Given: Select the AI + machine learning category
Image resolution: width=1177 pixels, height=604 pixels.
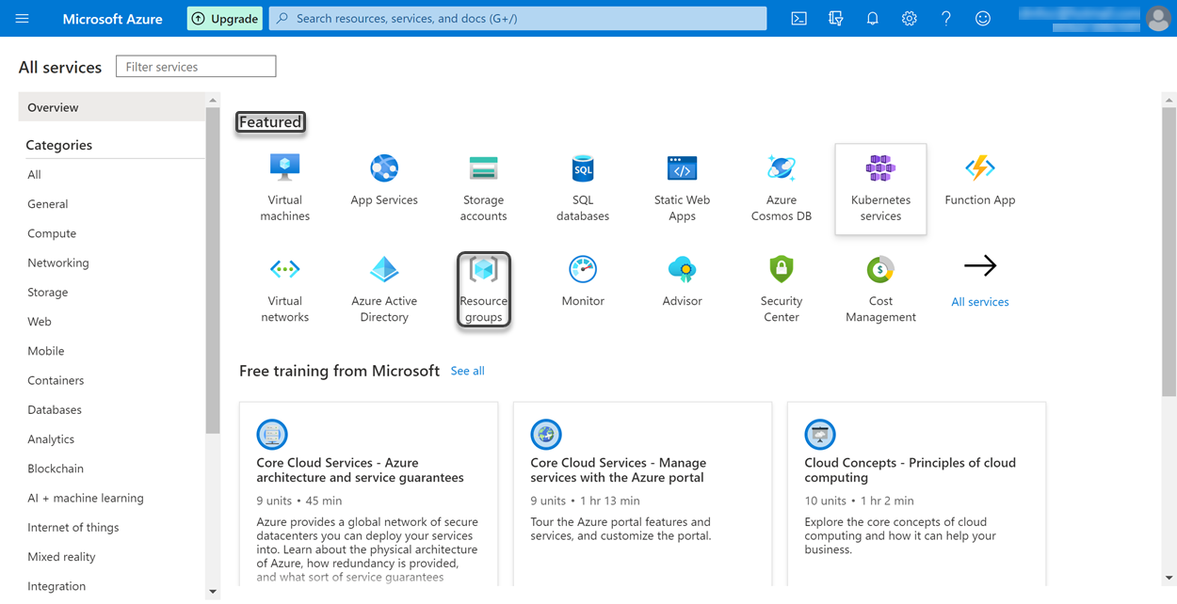Looking at the screenshot, I should (x=86, y=498).
